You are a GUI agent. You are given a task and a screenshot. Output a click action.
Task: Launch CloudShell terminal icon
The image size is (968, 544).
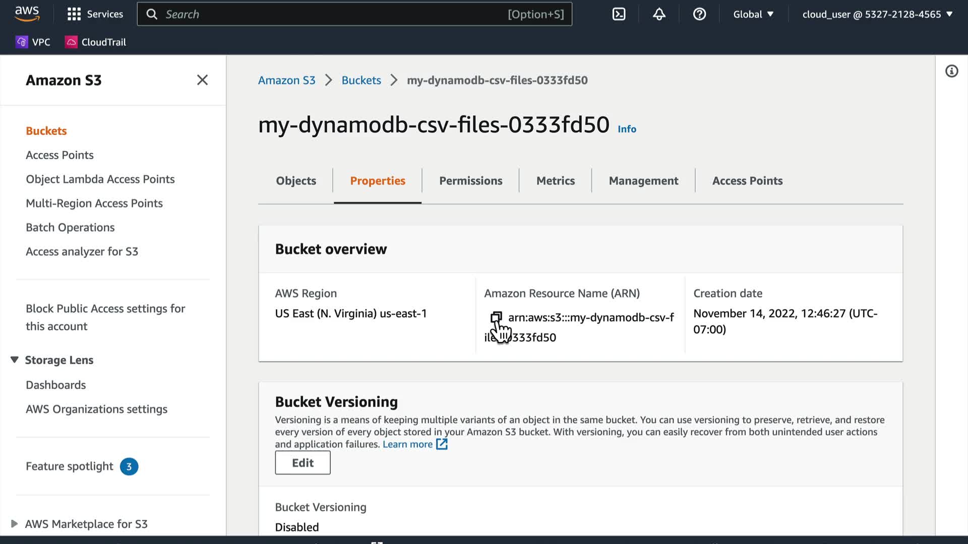[619, 14]
